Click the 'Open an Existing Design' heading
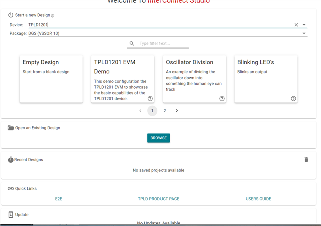 38,128
